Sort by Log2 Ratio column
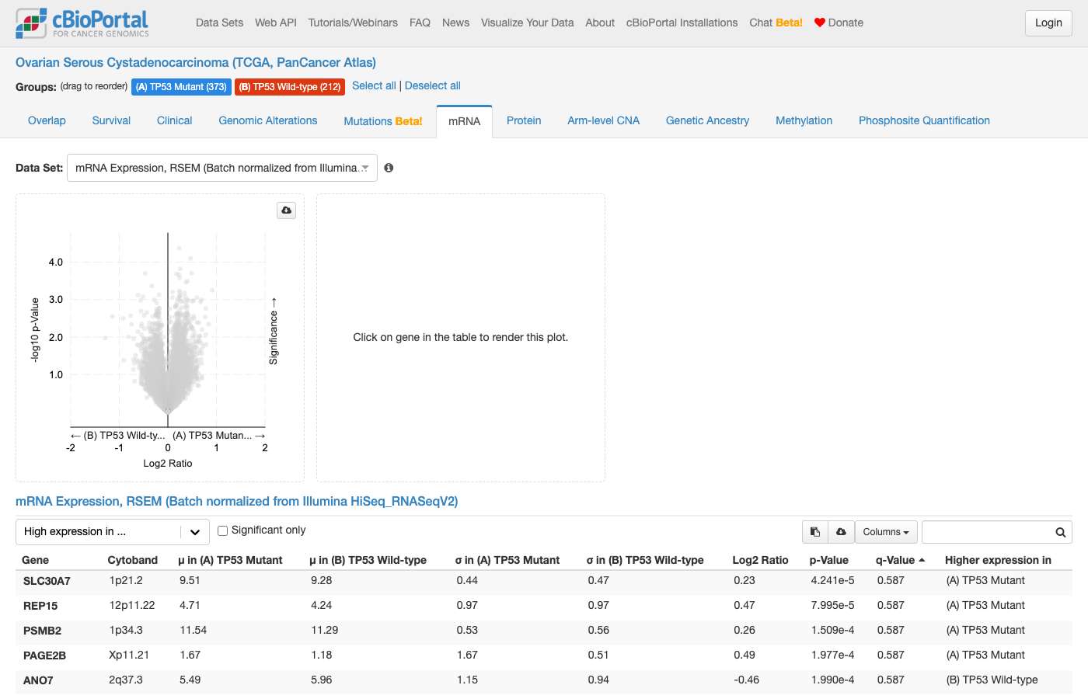Viewport: 1088px width, 699px height. click(760, 560)
